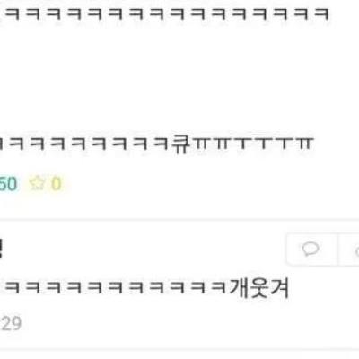Click the ㅋㅋㅋ laughter before 개웃겨
This screenshot has height=359, width=359.
(115, 288)
